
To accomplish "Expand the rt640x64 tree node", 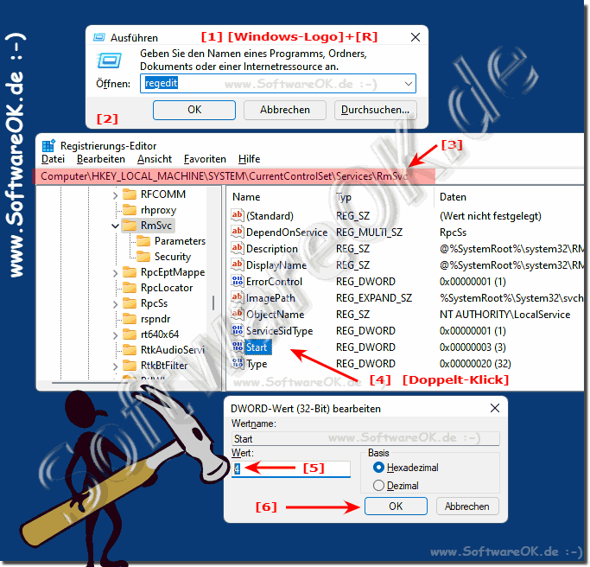I will click(x=115, y=335).
